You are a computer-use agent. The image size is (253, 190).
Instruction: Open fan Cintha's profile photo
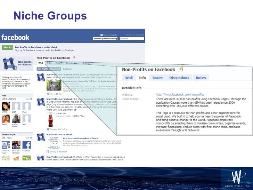[x=6, y=106]
